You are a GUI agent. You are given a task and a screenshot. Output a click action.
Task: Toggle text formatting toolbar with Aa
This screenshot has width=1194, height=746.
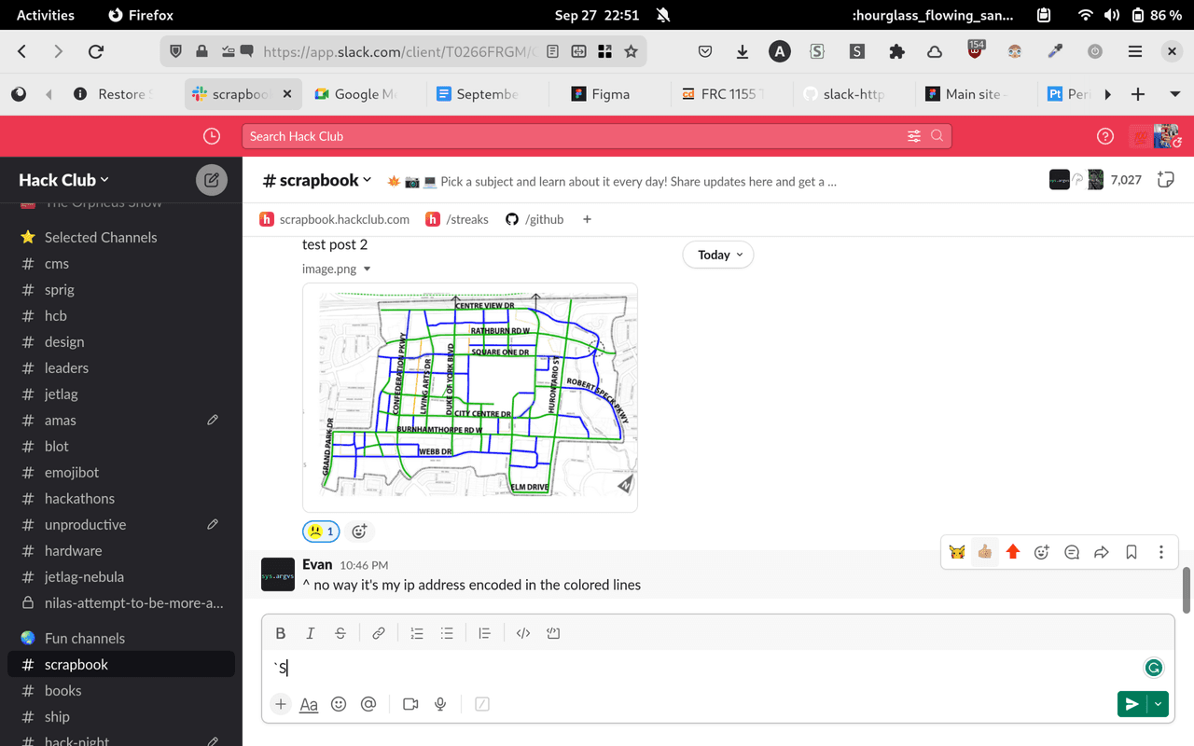(x=309, y=704)
